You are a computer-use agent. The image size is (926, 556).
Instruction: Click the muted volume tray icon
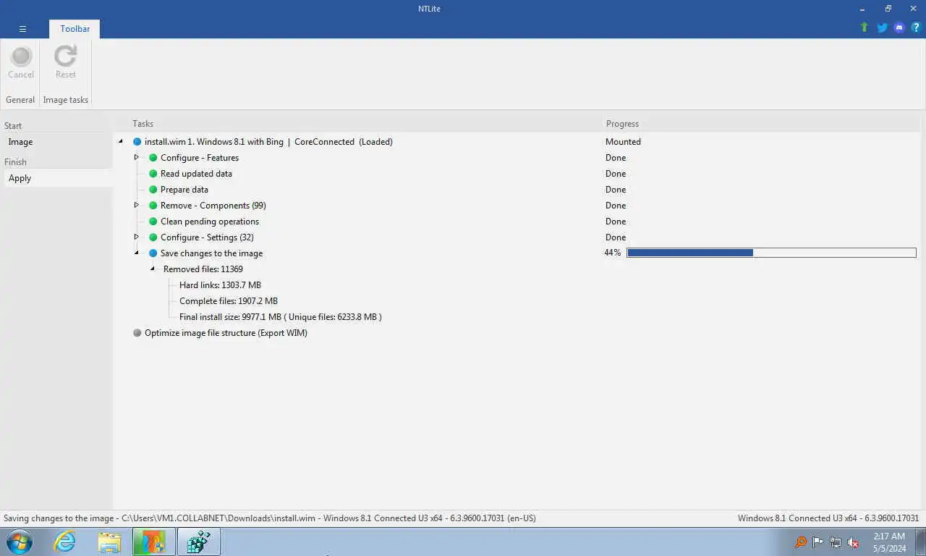(x=853, y=542)
